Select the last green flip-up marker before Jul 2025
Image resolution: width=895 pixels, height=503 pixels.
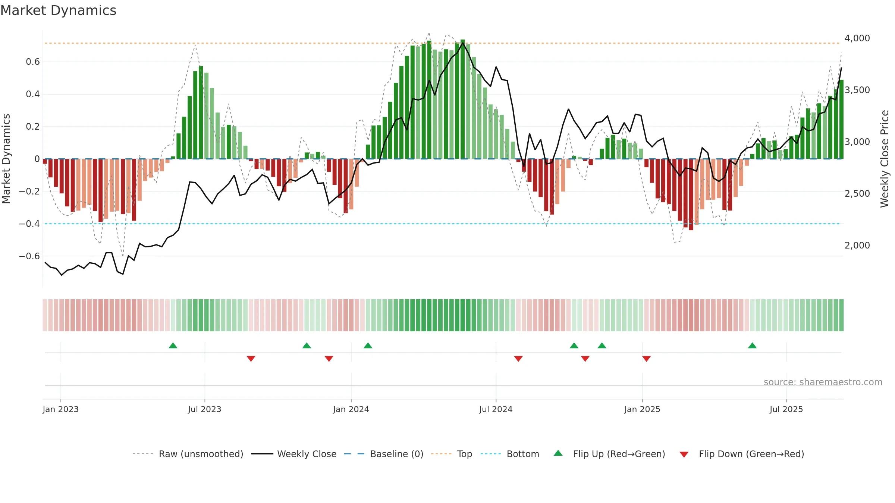pos(752,346)
